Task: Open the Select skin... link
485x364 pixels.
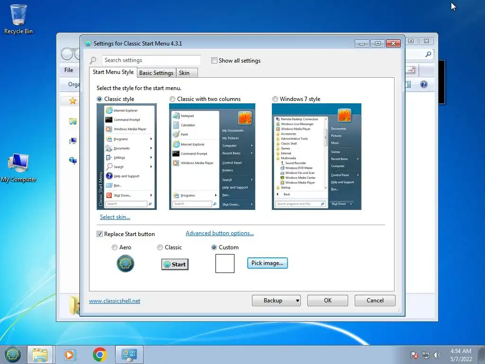Action: 115,217
